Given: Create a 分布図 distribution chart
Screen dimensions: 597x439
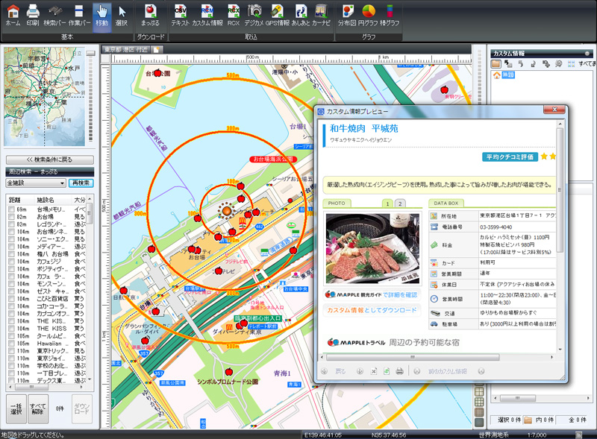Looking at the screenshot, I should click(x=347, y=15).
